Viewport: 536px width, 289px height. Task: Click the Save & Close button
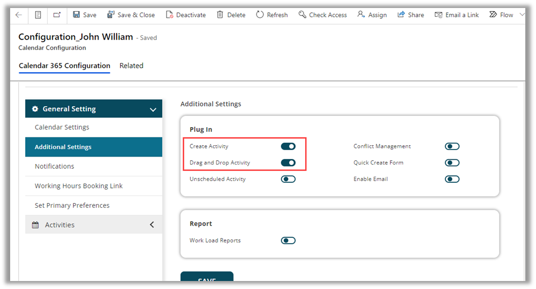pyautogui.click(x=131, y=15)
